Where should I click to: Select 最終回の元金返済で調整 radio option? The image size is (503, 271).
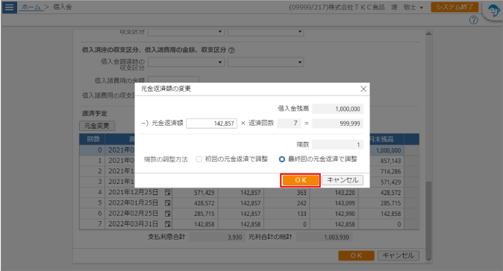tap(281, 159)
